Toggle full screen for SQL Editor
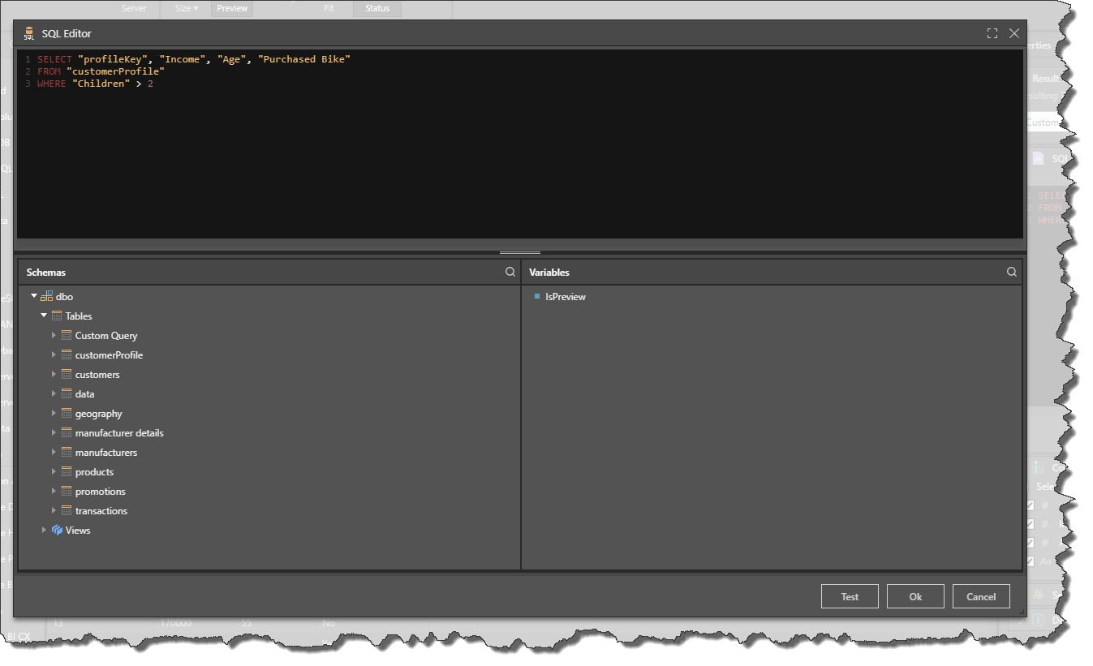Viewport: 1093px width, 666px height. click(x=992, y=33)
